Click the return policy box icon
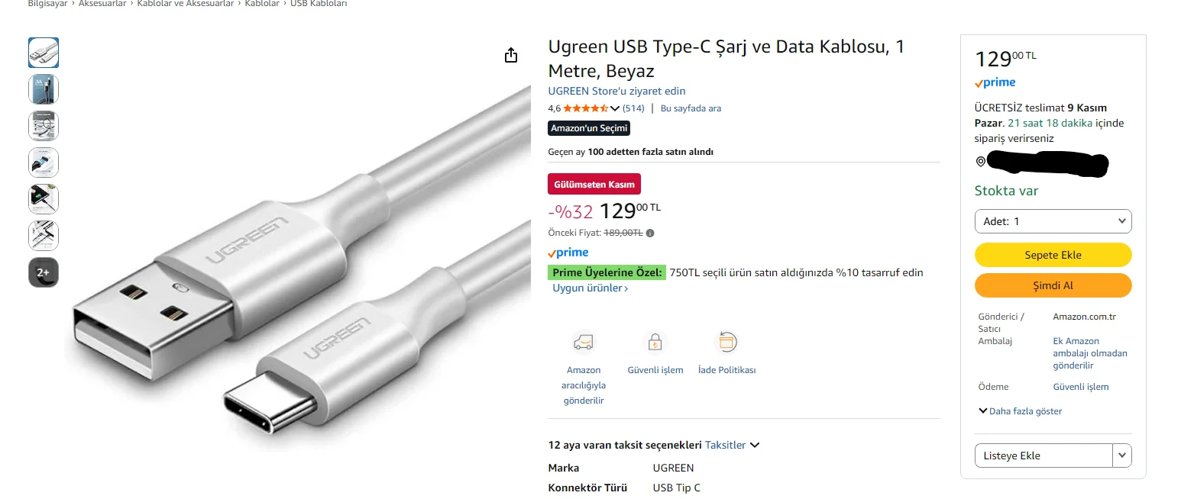The image size is (1181, 499). [726, 342]
